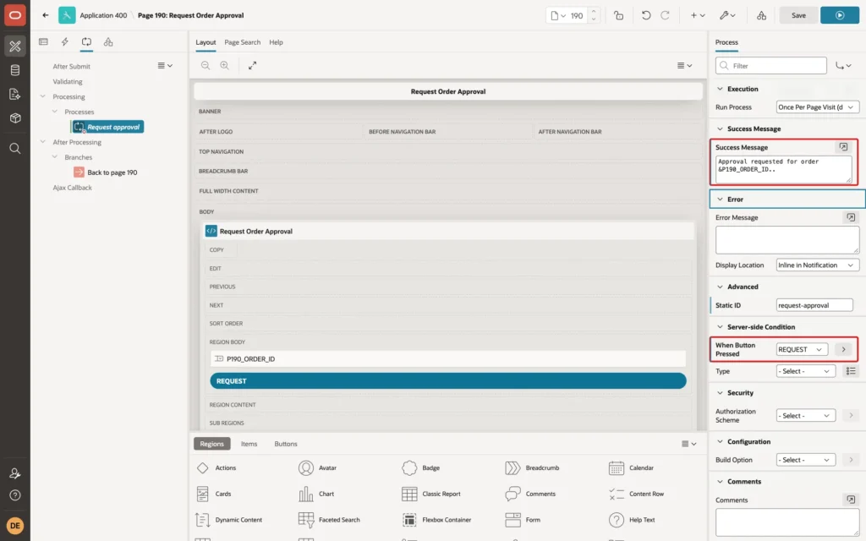Open Display Location dropdown
Viewport: 866px width, 541px height.
point(817,265)
